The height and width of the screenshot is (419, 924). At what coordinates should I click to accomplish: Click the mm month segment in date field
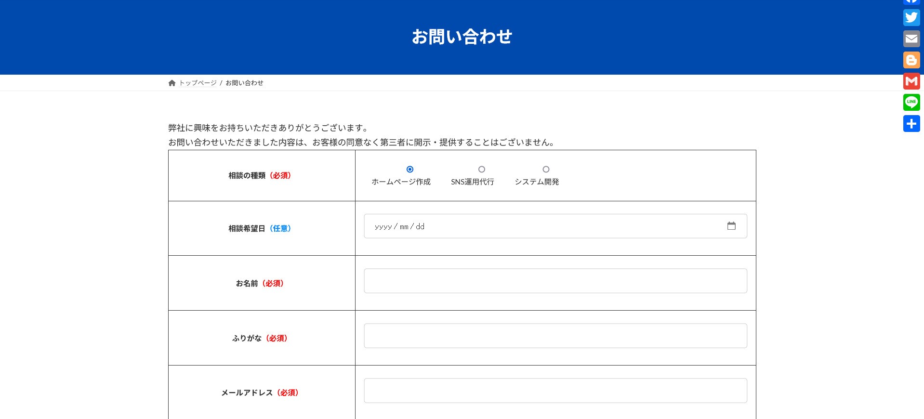pyautogui.click(x=404, y=226)
